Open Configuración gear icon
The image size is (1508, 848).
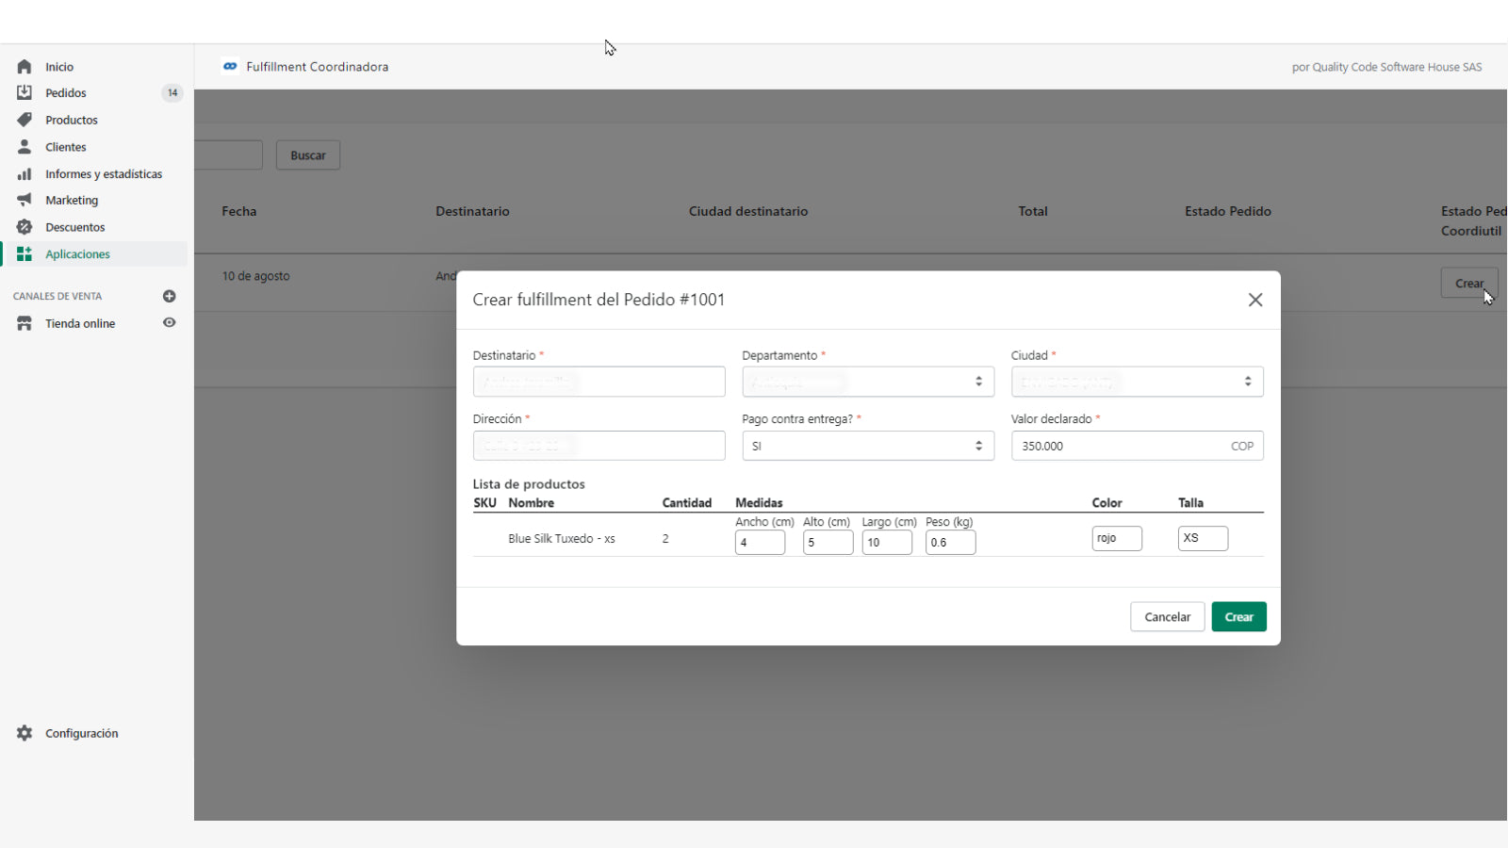pyautogui.click(x=25, y=733)
